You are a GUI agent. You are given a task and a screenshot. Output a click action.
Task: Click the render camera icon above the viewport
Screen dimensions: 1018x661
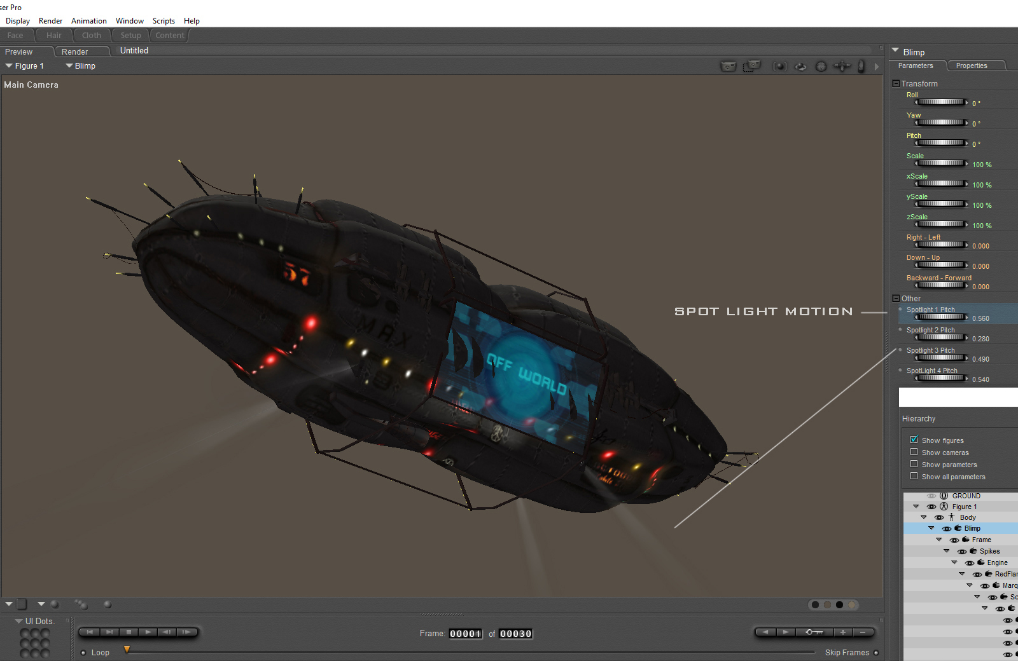click(x=728, y=66)
